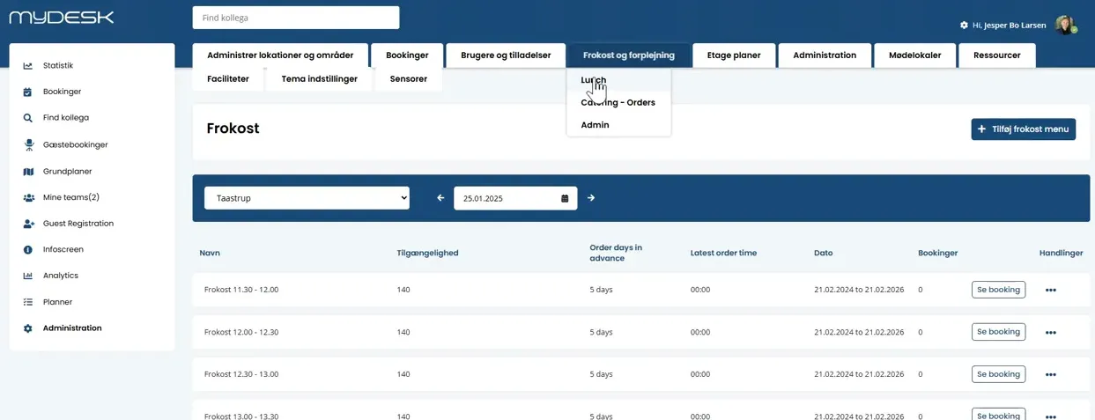Open the Faciliteter tab
The height and width of the screenshot is (420, 1095).
pos(228,79)
